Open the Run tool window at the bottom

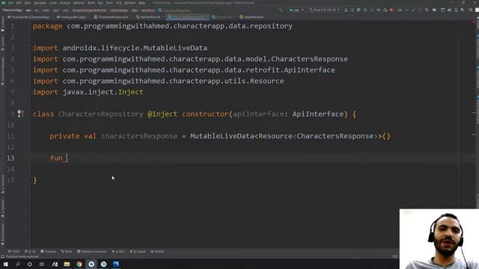tap(118, 252)
